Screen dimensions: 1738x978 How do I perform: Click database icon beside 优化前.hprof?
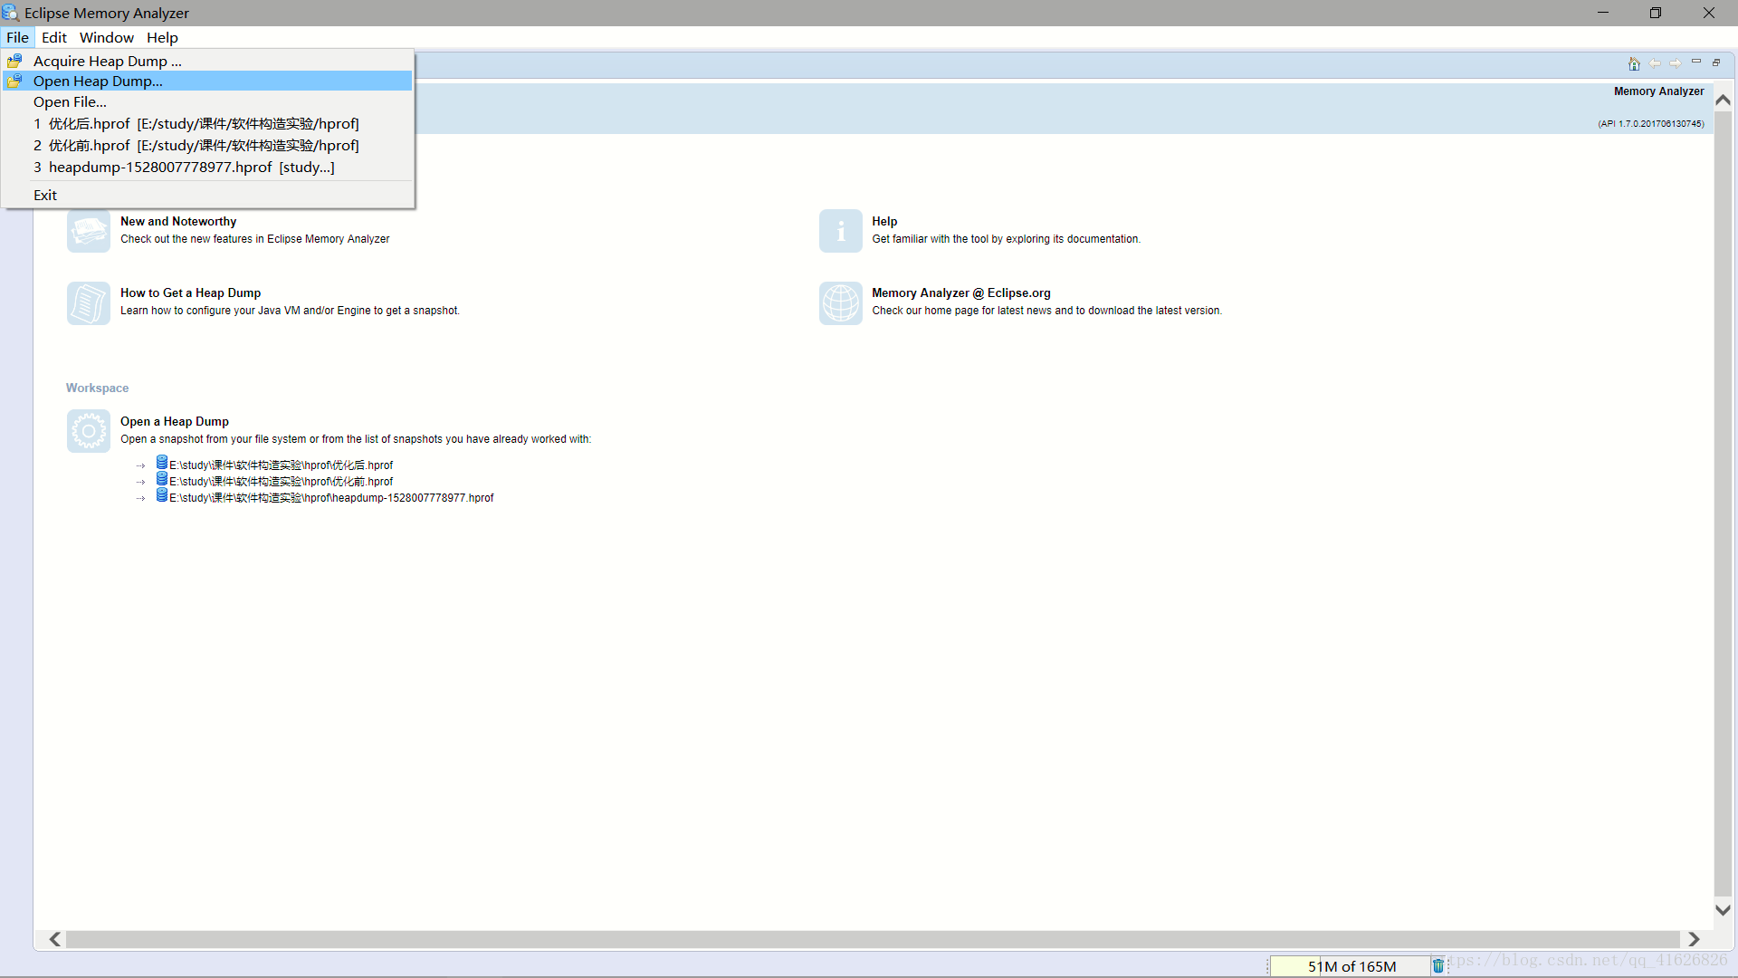click(162, 479)
